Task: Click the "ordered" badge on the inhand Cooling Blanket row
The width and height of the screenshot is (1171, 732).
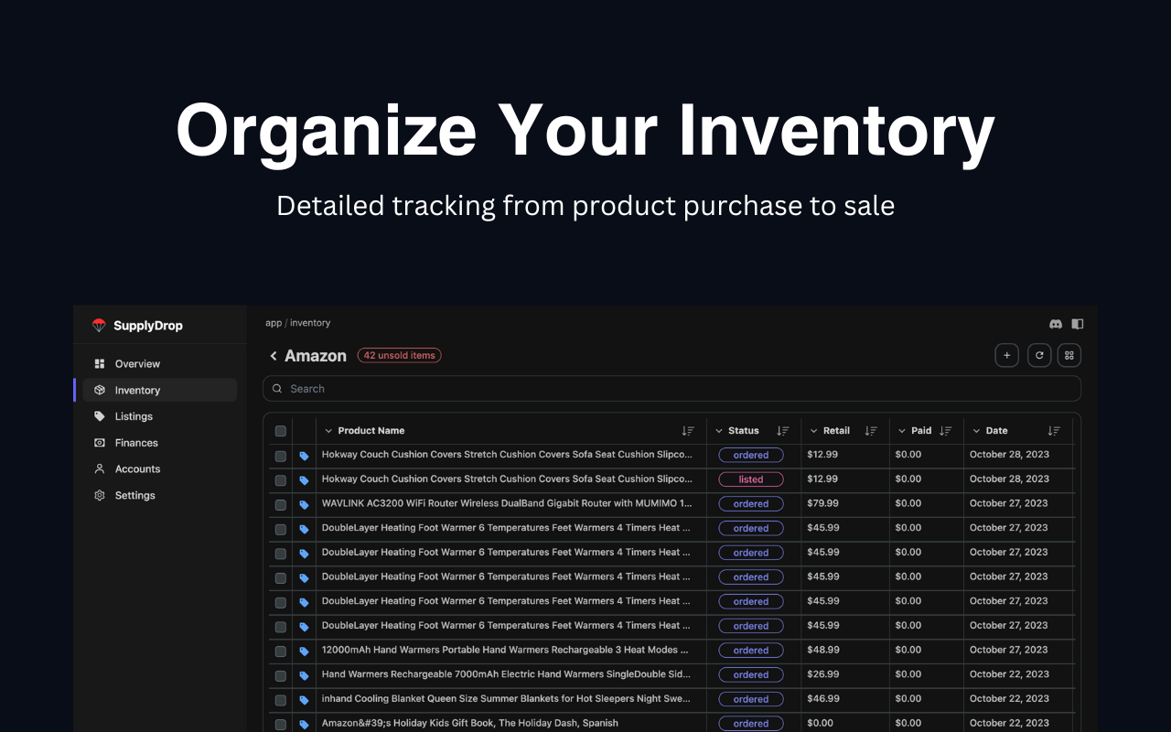Action: tap(751, 699)
